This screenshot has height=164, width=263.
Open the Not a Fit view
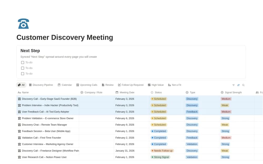tap(174, 85)
